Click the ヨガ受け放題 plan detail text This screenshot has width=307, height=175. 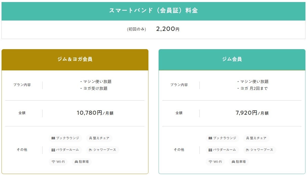pyautogui.click(x=95, y=88)
